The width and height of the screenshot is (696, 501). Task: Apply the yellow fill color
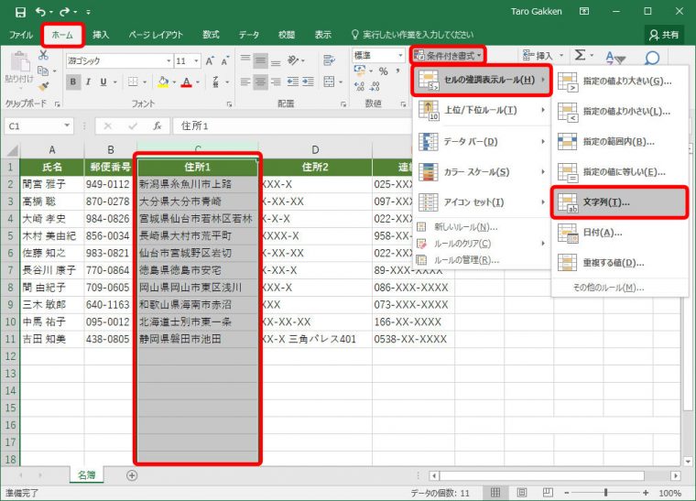163,82
